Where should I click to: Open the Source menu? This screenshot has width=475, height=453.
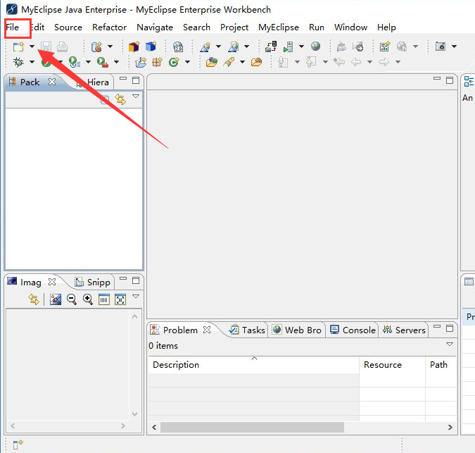[x=68, y=27]
